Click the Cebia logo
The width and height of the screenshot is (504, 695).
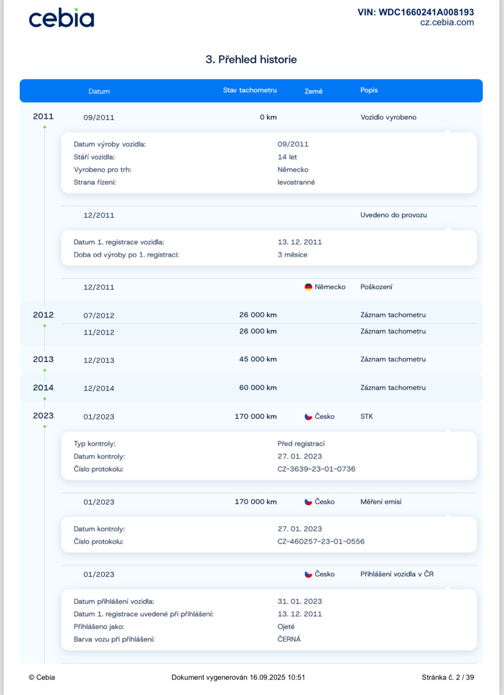[61, 18]
